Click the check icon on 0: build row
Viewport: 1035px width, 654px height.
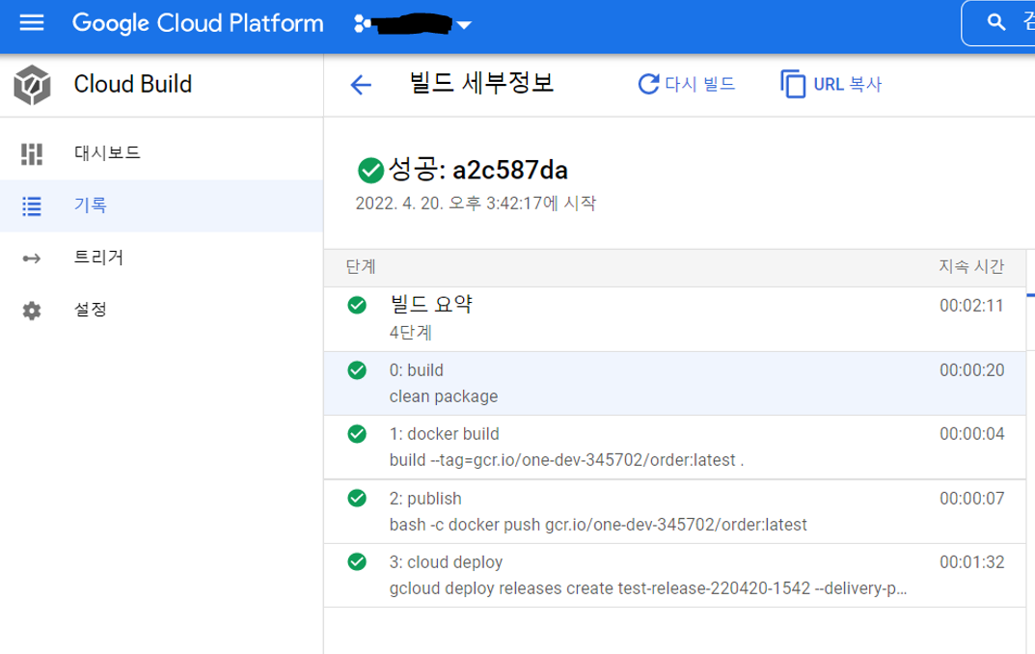[x=357, y=370]
